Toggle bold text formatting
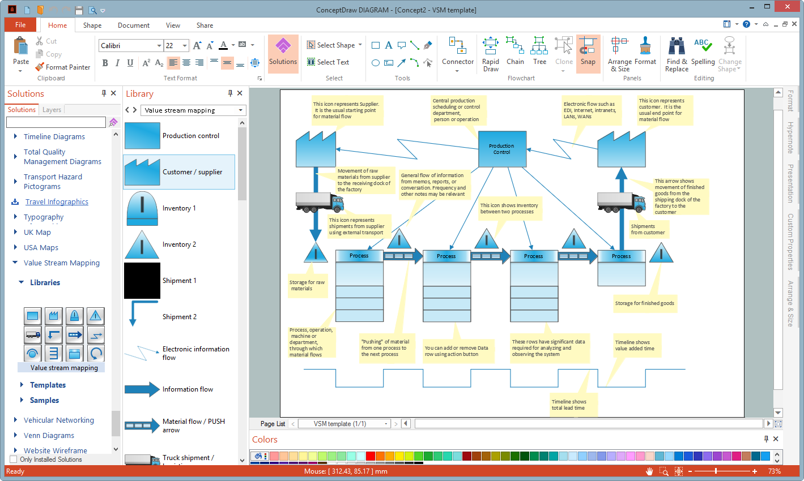804x481 pixels. (105, 63)
